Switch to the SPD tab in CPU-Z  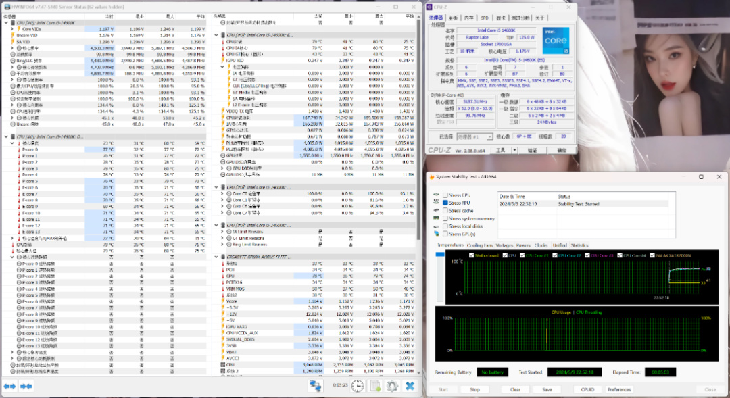coord(485,18)
